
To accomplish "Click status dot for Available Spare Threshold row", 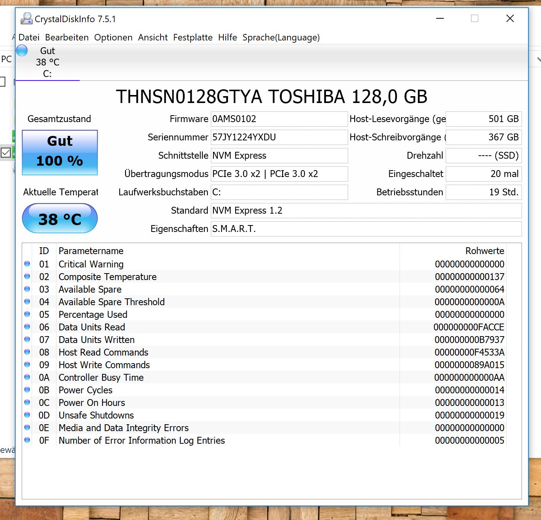I will [27, 301].
